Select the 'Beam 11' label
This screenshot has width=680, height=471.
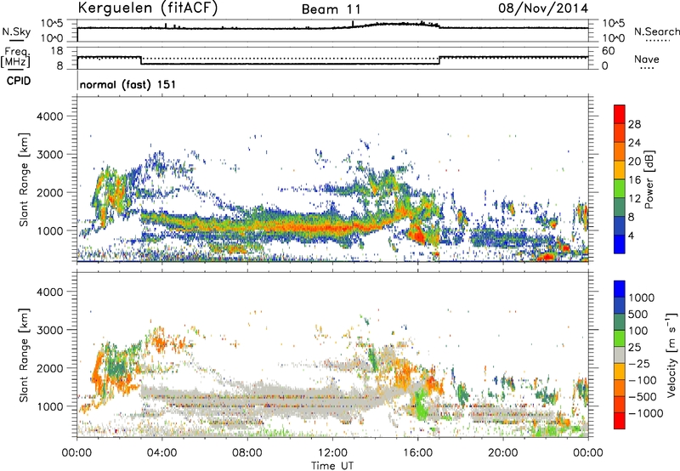(x=331, y=9)
